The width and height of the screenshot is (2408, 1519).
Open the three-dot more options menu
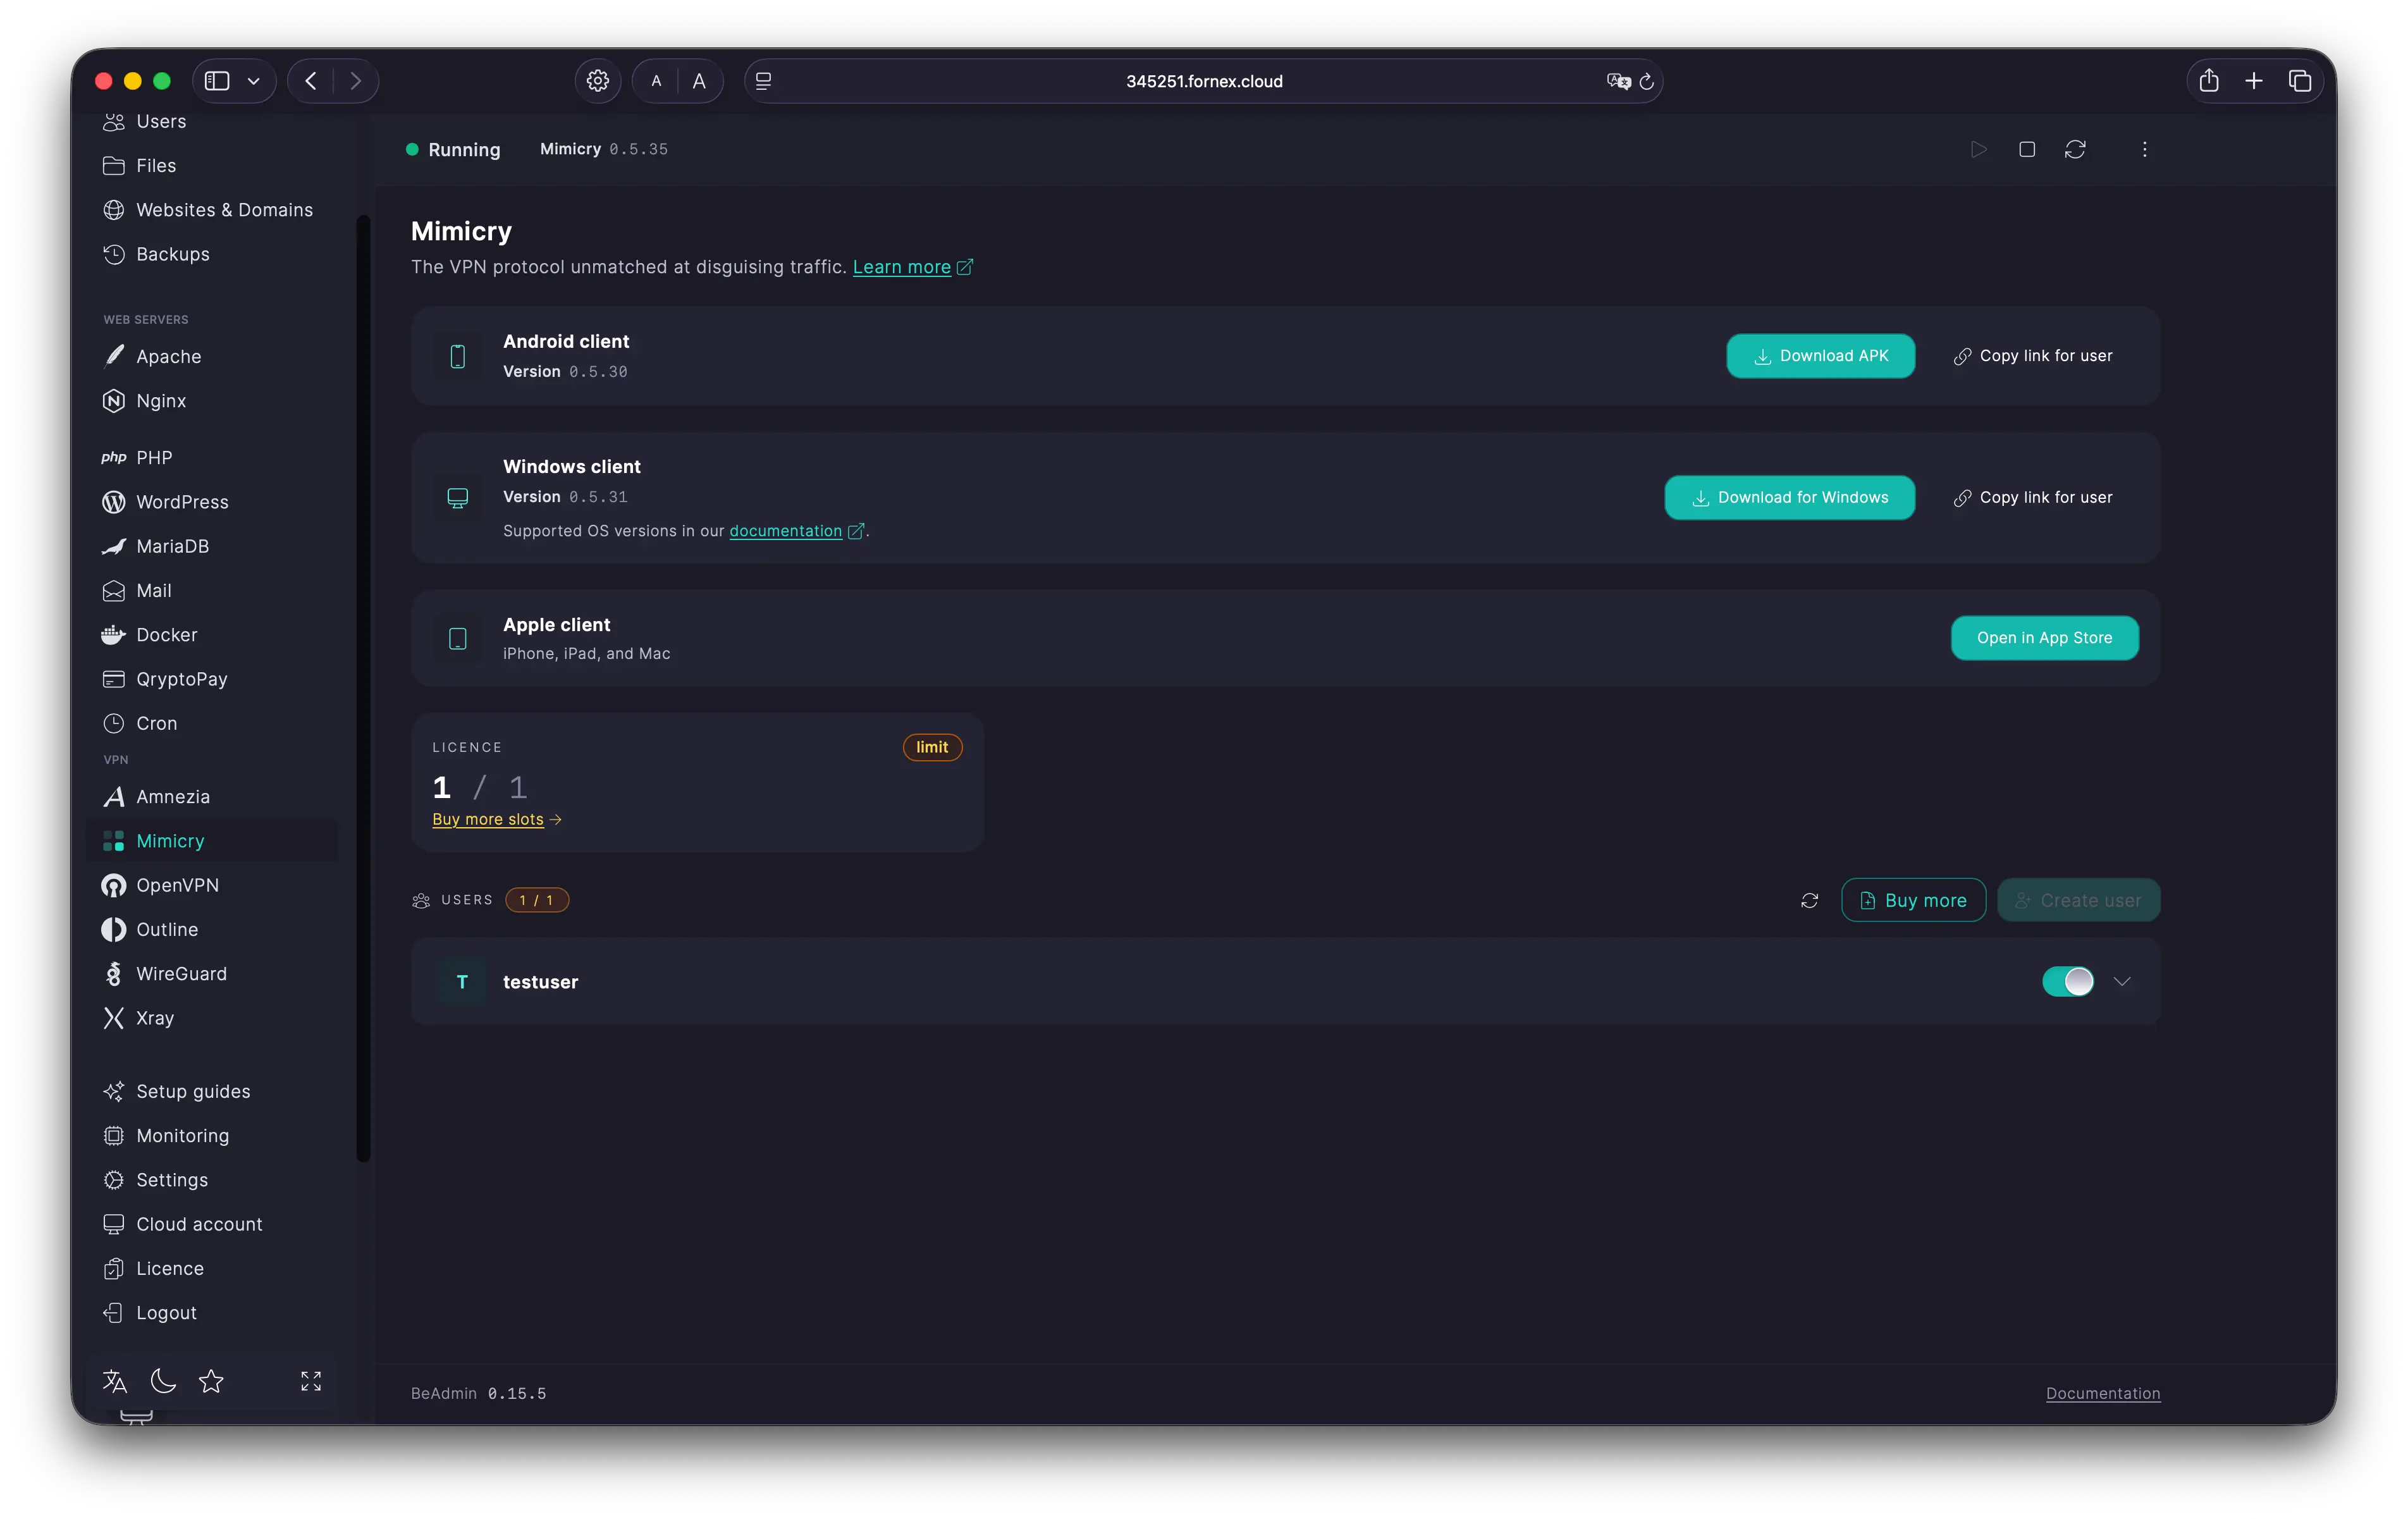2144,149
